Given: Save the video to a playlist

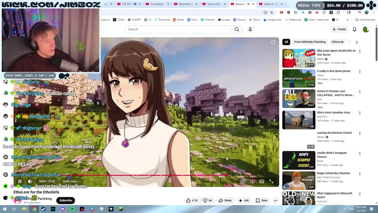Looking at the screenshot, I should 262,200.
